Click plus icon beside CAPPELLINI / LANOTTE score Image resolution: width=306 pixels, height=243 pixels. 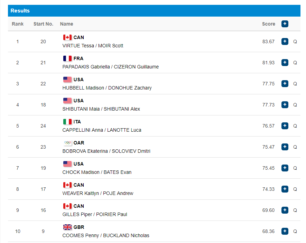click(x=285, y=126)
